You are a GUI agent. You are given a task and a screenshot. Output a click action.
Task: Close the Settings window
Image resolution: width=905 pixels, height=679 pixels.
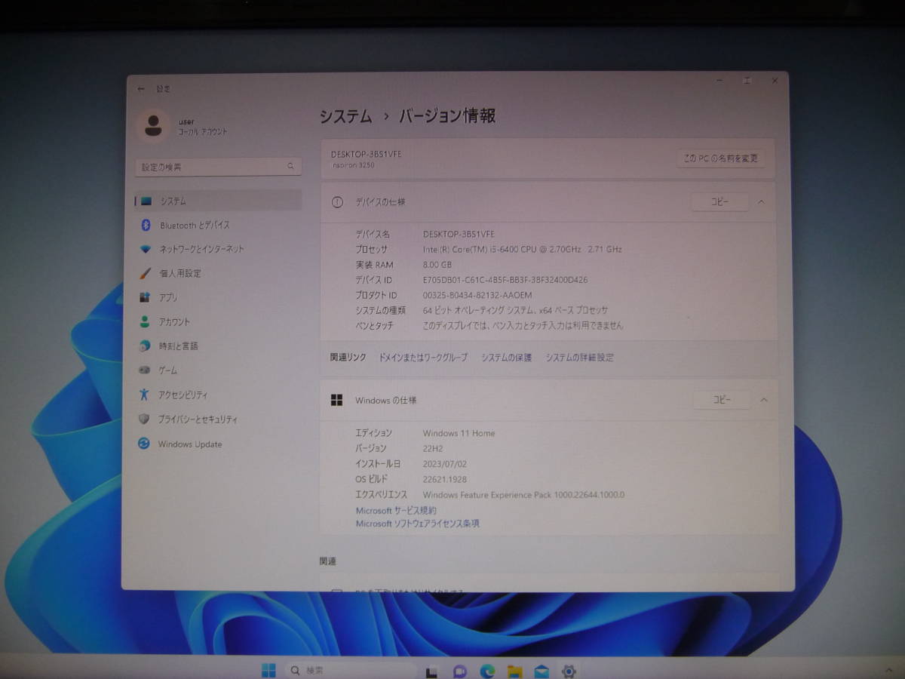coord(775,80)
